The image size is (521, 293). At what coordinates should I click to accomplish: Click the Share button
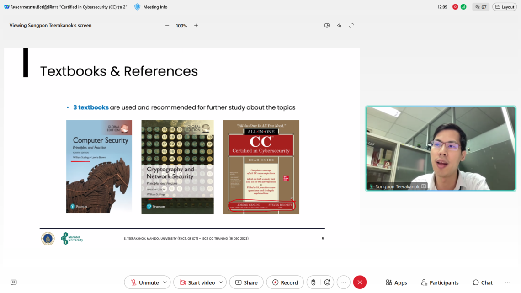click(x=246, y=282)
